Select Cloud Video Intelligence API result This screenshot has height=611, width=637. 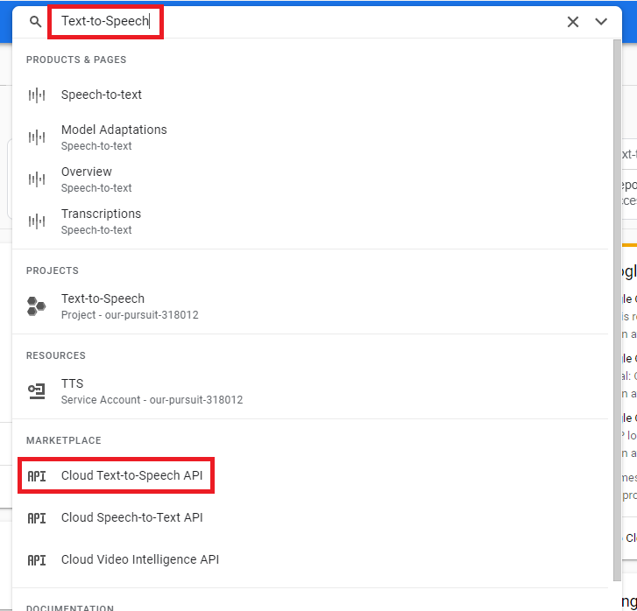(x=140, y=559)
